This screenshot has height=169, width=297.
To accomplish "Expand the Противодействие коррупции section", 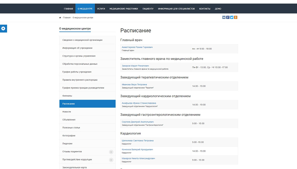I will [x=111, y=159].
